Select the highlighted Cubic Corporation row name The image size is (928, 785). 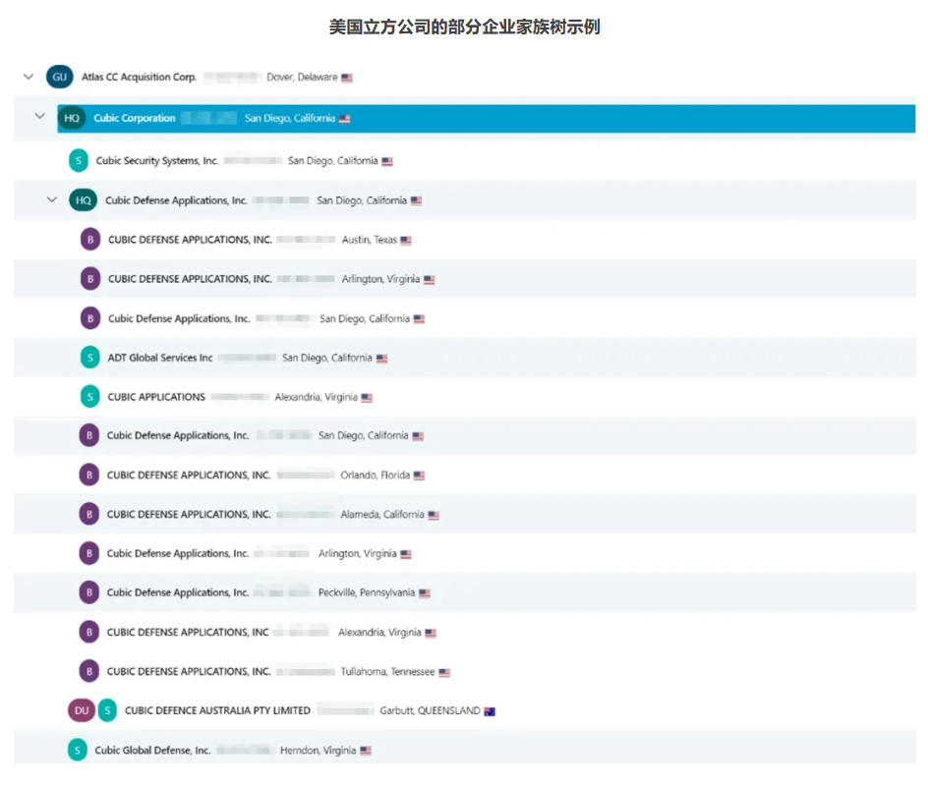(135, 118)
